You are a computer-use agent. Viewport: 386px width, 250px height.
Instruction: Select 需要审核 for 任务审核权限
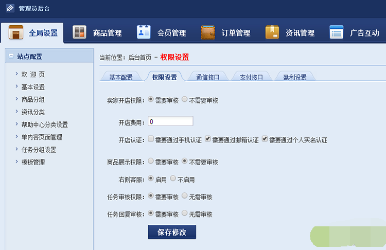tap(151, 195)
